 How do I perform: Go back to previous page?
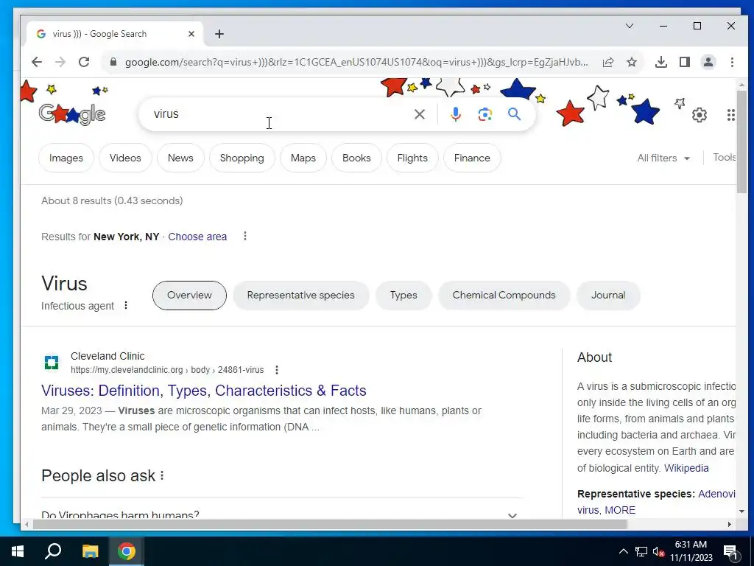click(x=37, y=62)
